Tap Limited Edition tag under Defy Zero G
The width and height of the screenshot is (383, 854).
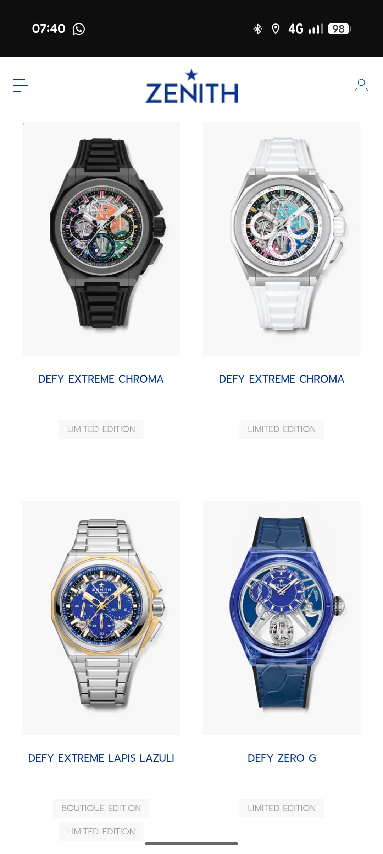click(x=282, y=808)
